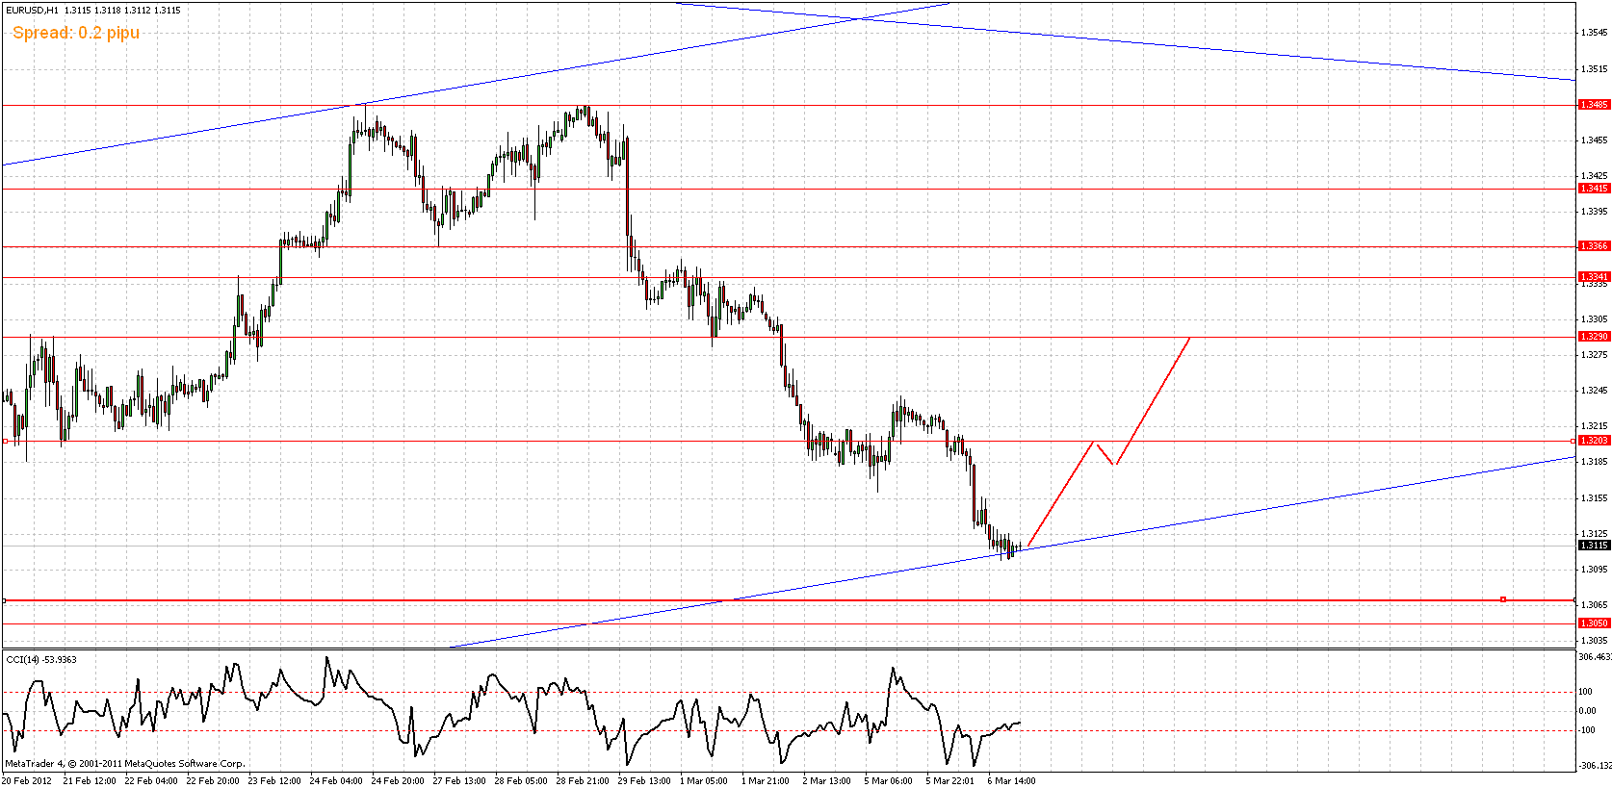
Task: Click the 306.463 CCI scale value
Action: point(1595,657)
